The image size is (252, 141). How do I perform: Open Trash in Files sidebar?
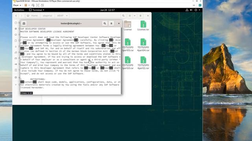pyautogui.click(x=16, y=70)
